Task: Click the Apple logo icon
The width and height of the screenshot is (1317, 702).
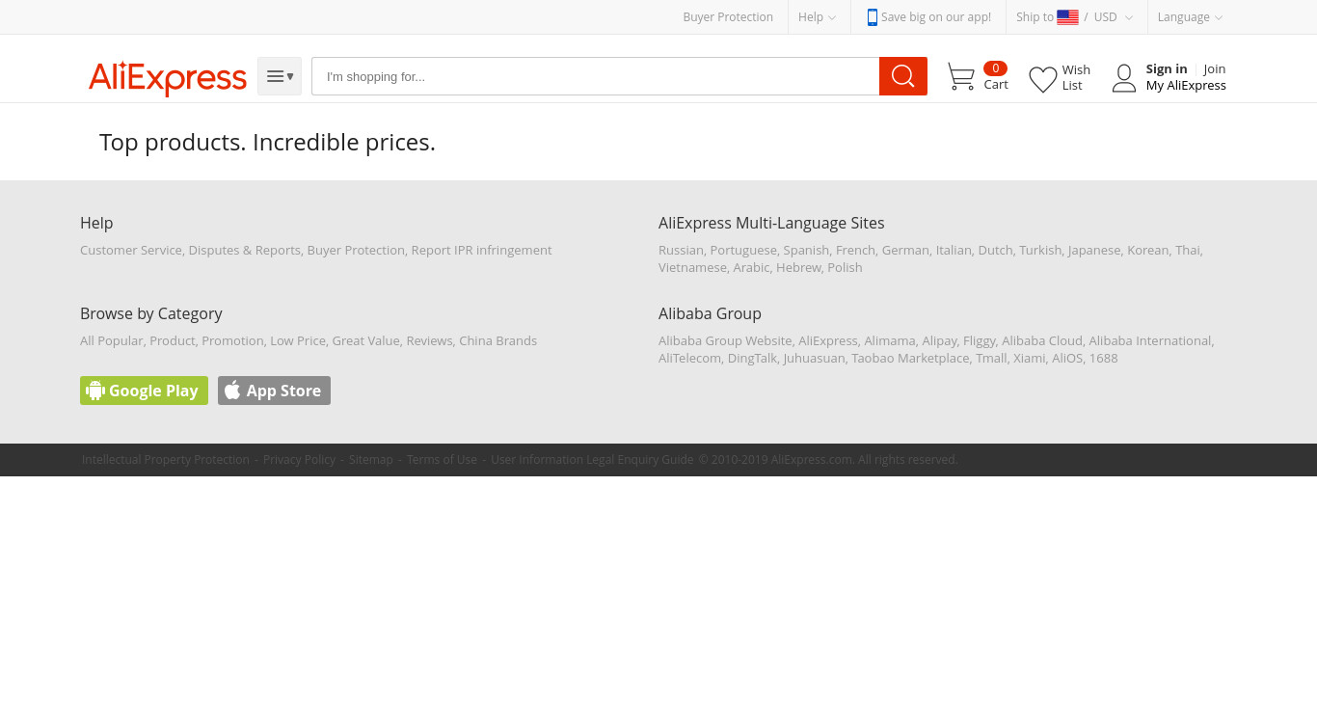Action: pos(232,391)
